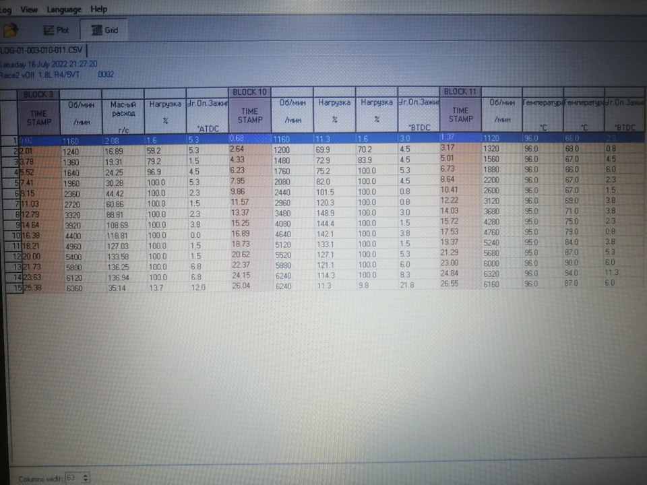Select row 8 header in grid
647x485 pixels.
click(11, 214)
